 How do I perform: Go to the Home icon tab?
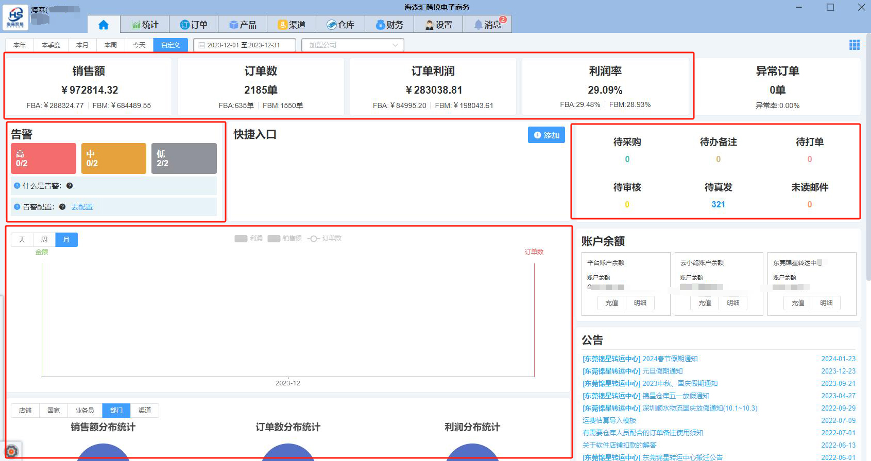tap(104, 25)
